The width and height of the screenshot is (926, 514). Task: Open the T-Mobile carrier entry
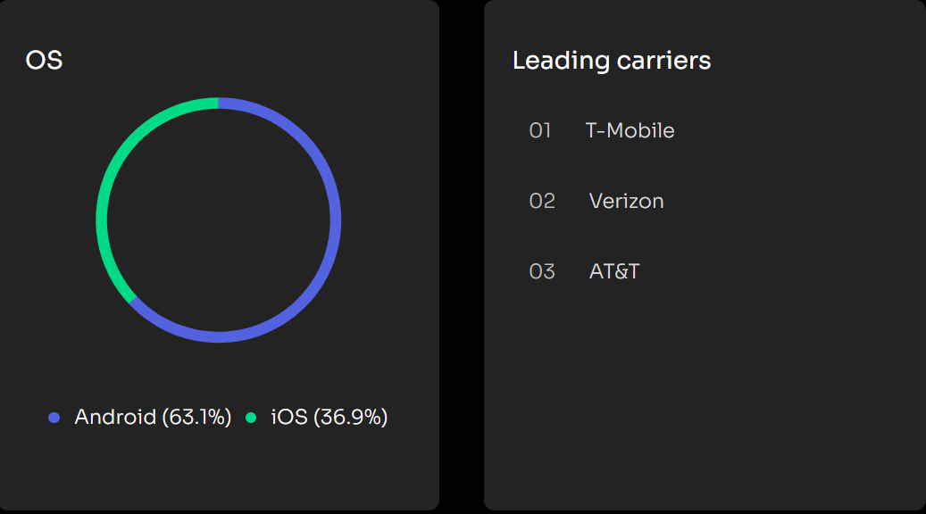pos(630,131)
